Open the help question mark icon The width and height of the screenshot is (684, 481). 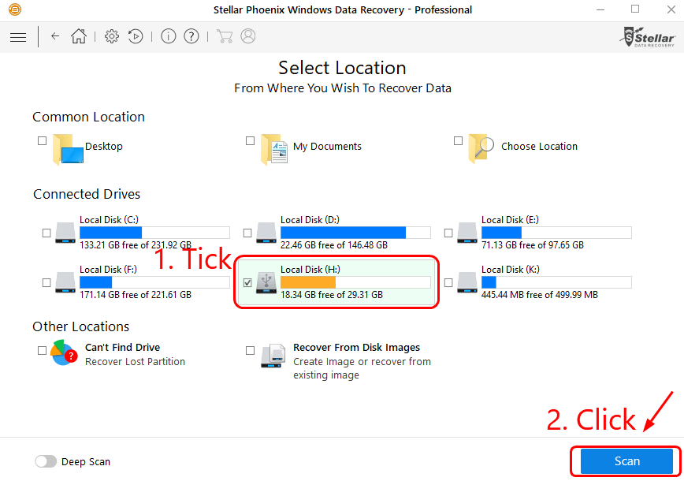(x=191, y=36)
